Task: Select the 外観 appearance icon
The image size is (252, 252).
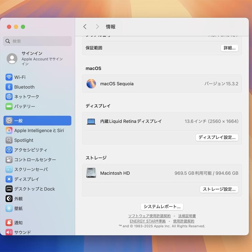Action: [x=9, y=198]
